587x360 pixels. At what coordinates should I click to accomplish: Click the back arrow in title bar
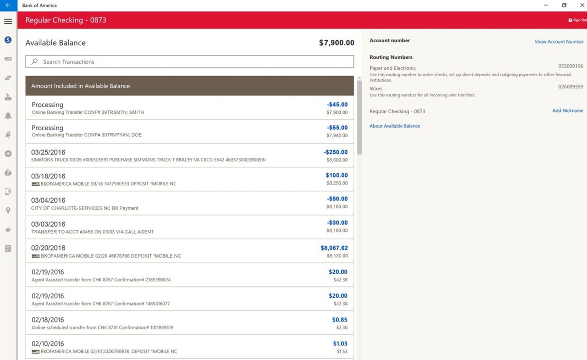point(8,5)
